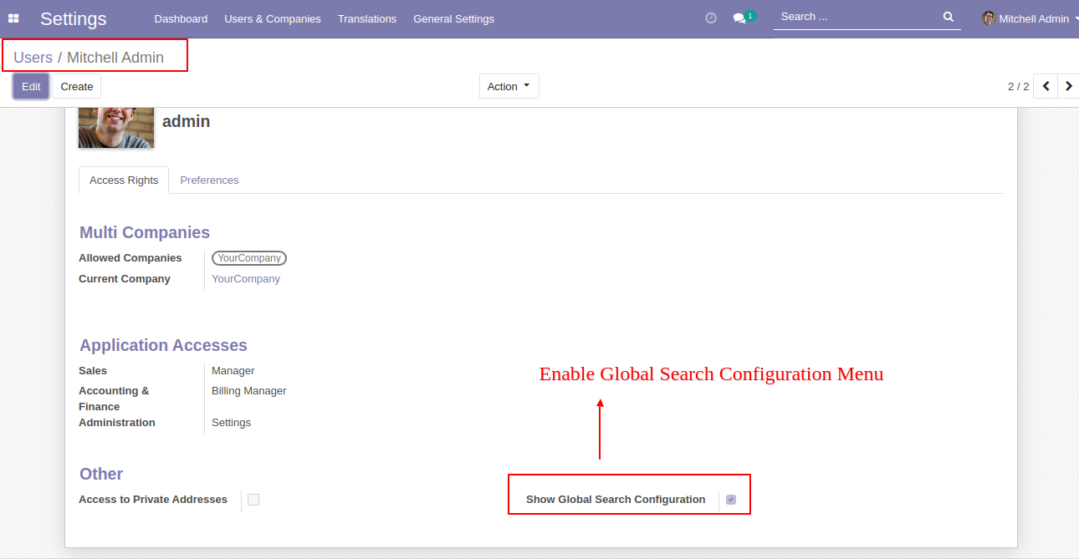Switch to the Preferences tab
The width and height of the screenshot is (1079, 559).
click(209, 180)
